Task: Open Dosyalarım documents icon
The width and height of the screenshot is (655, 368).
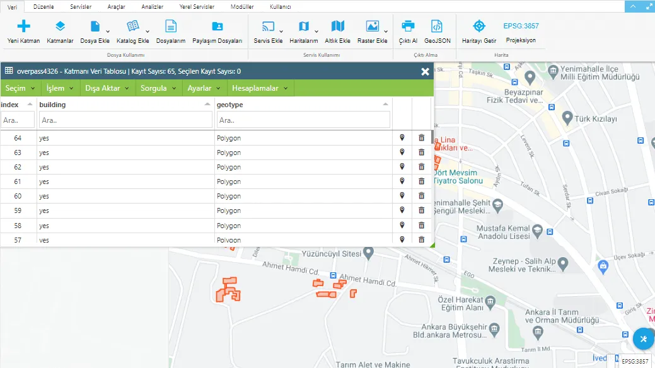Action: 171,26
